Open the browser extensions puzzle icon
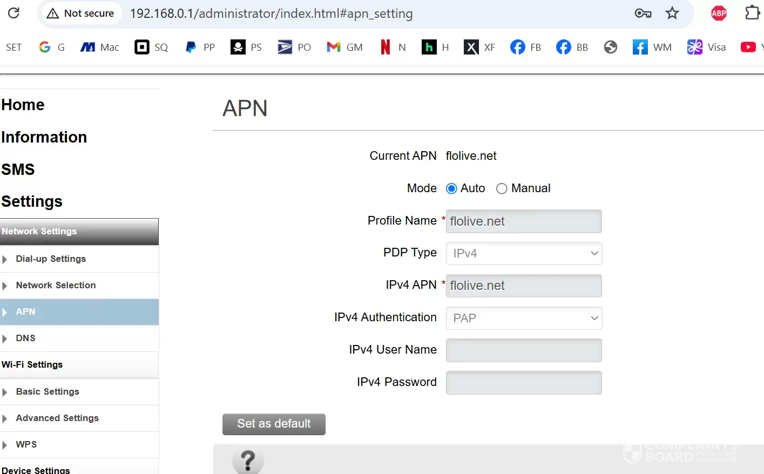Viewport: 764px width, 474px height. [752, 13]
